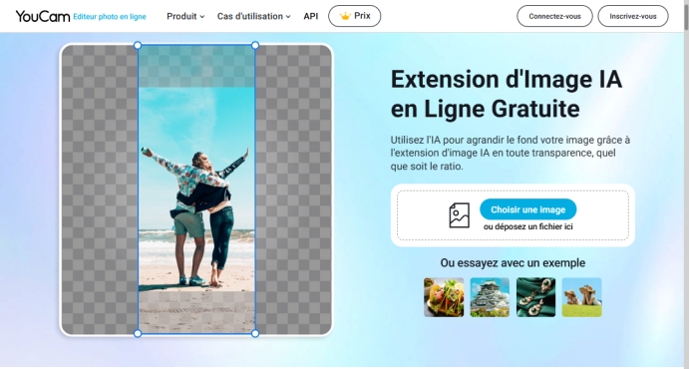Click the Prix button with crown

tap(355, 16)
